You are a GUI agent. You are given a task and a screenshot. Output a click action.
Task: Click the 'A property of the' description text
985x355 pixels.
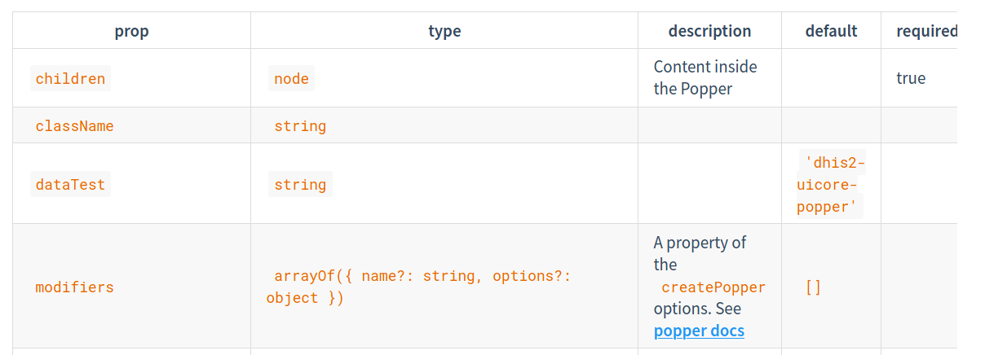(x=700, y=253)
